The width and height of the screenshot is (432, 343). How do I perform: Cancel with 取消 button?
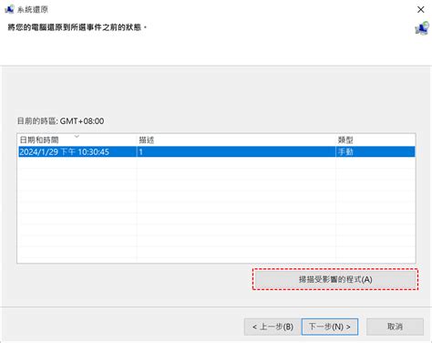395,327
